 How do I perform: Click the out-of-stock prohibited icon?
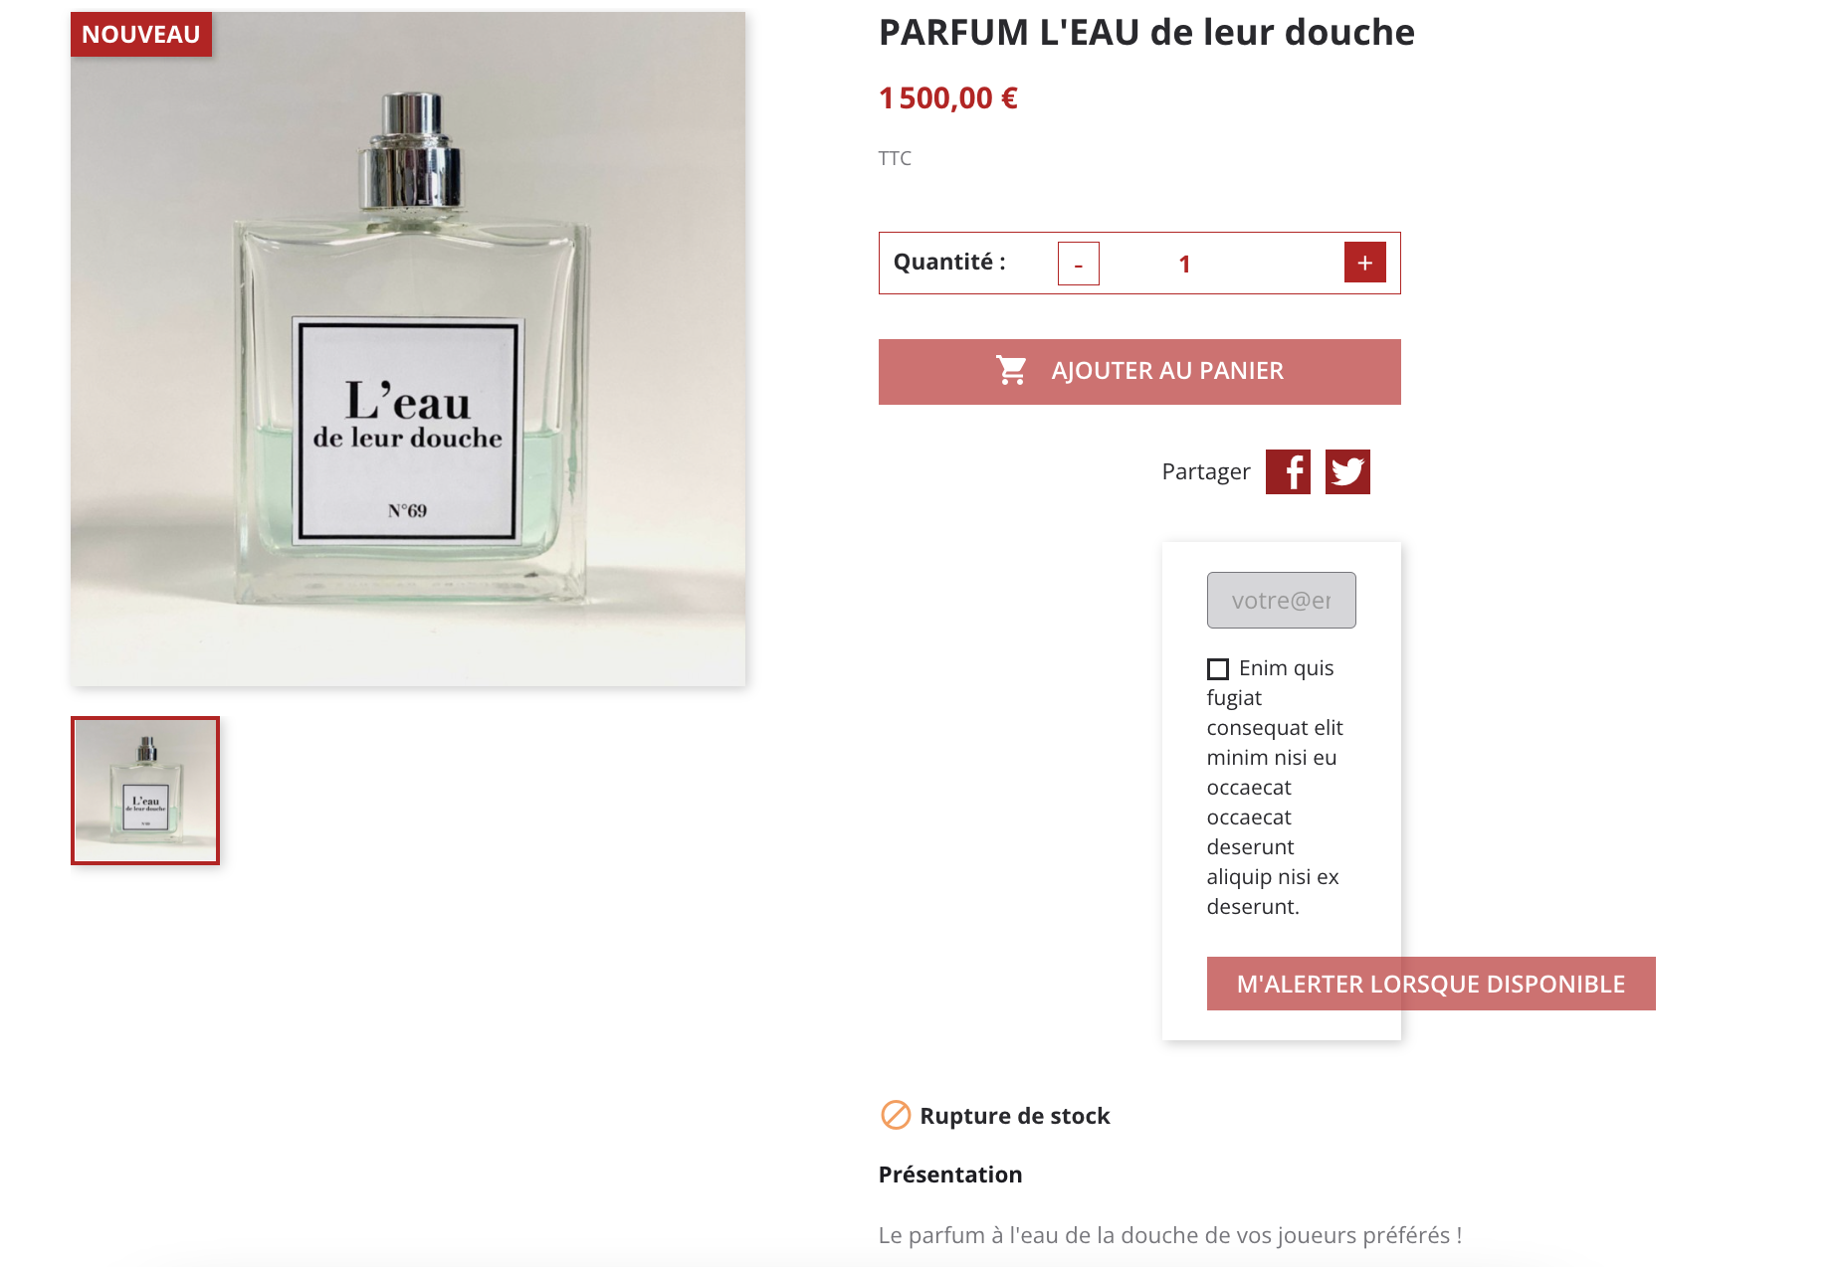click(x=896, y=1115)
